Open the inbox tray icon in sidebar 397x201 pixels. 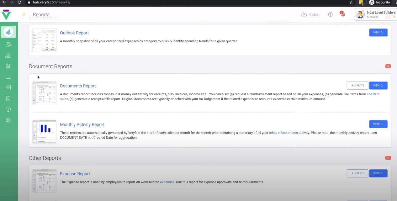[8, 56]
